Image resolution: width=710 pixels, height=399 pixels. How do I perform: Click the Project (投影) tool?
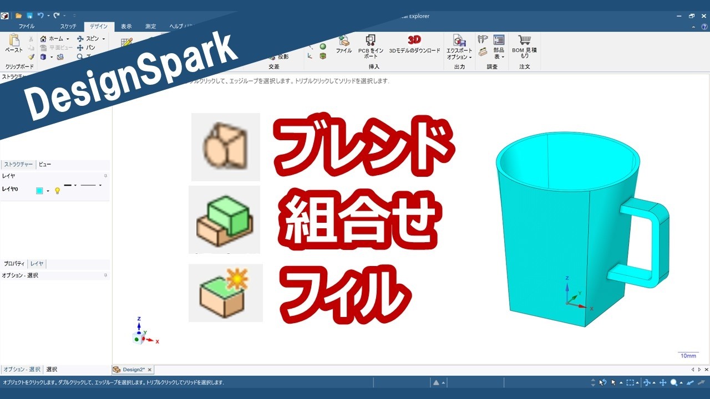click(x=279, y=57)
